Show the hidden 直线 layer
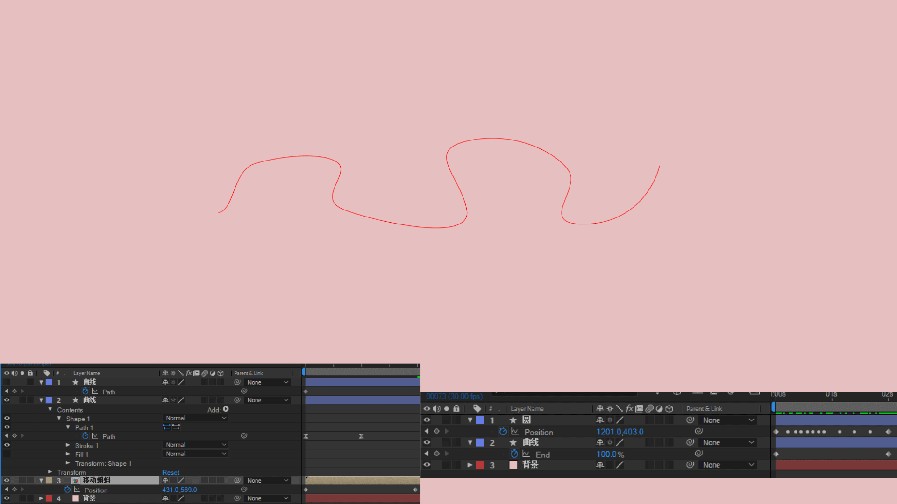897x504 pixels. click(7, 382)
